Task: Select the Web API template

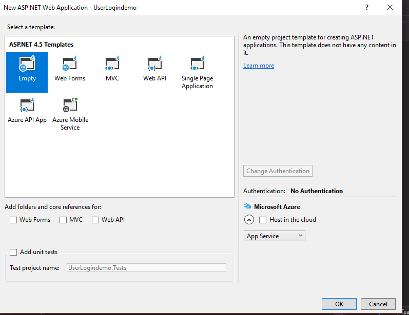Action: tap(154, 69)
